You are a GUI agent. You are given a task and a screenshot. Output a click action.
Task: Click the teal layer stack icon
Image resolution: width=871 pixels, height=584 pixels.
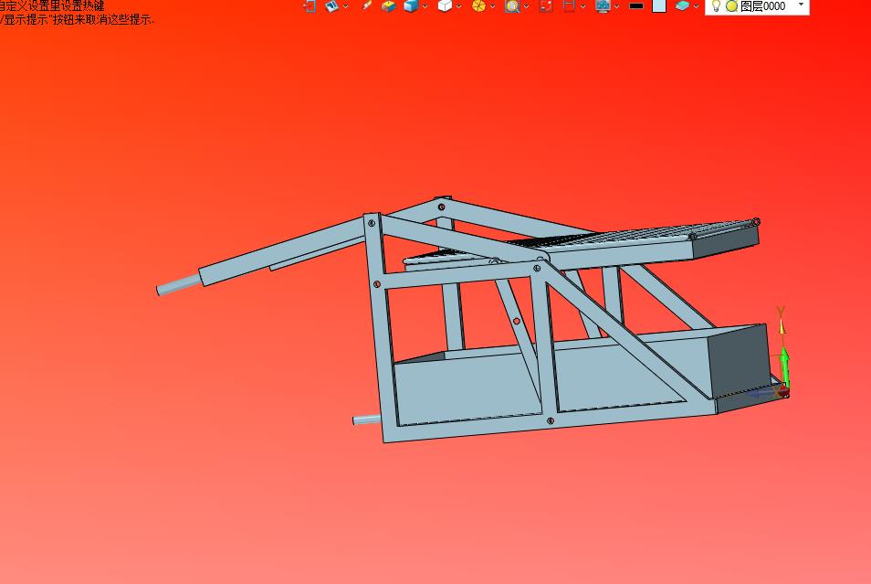(x=682, y=5)
